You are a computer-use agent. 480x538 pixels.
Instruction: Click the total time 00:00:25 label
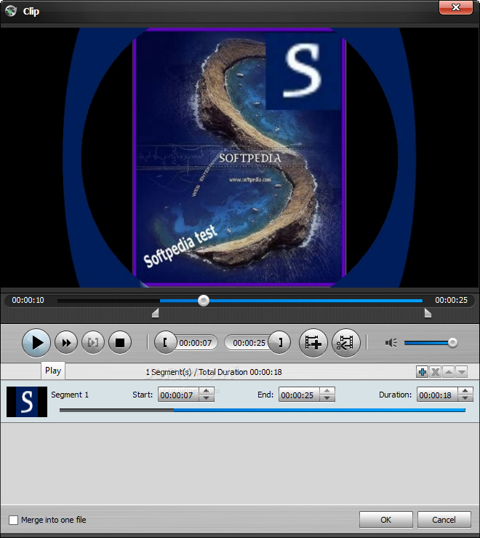(x=451, y=300)
